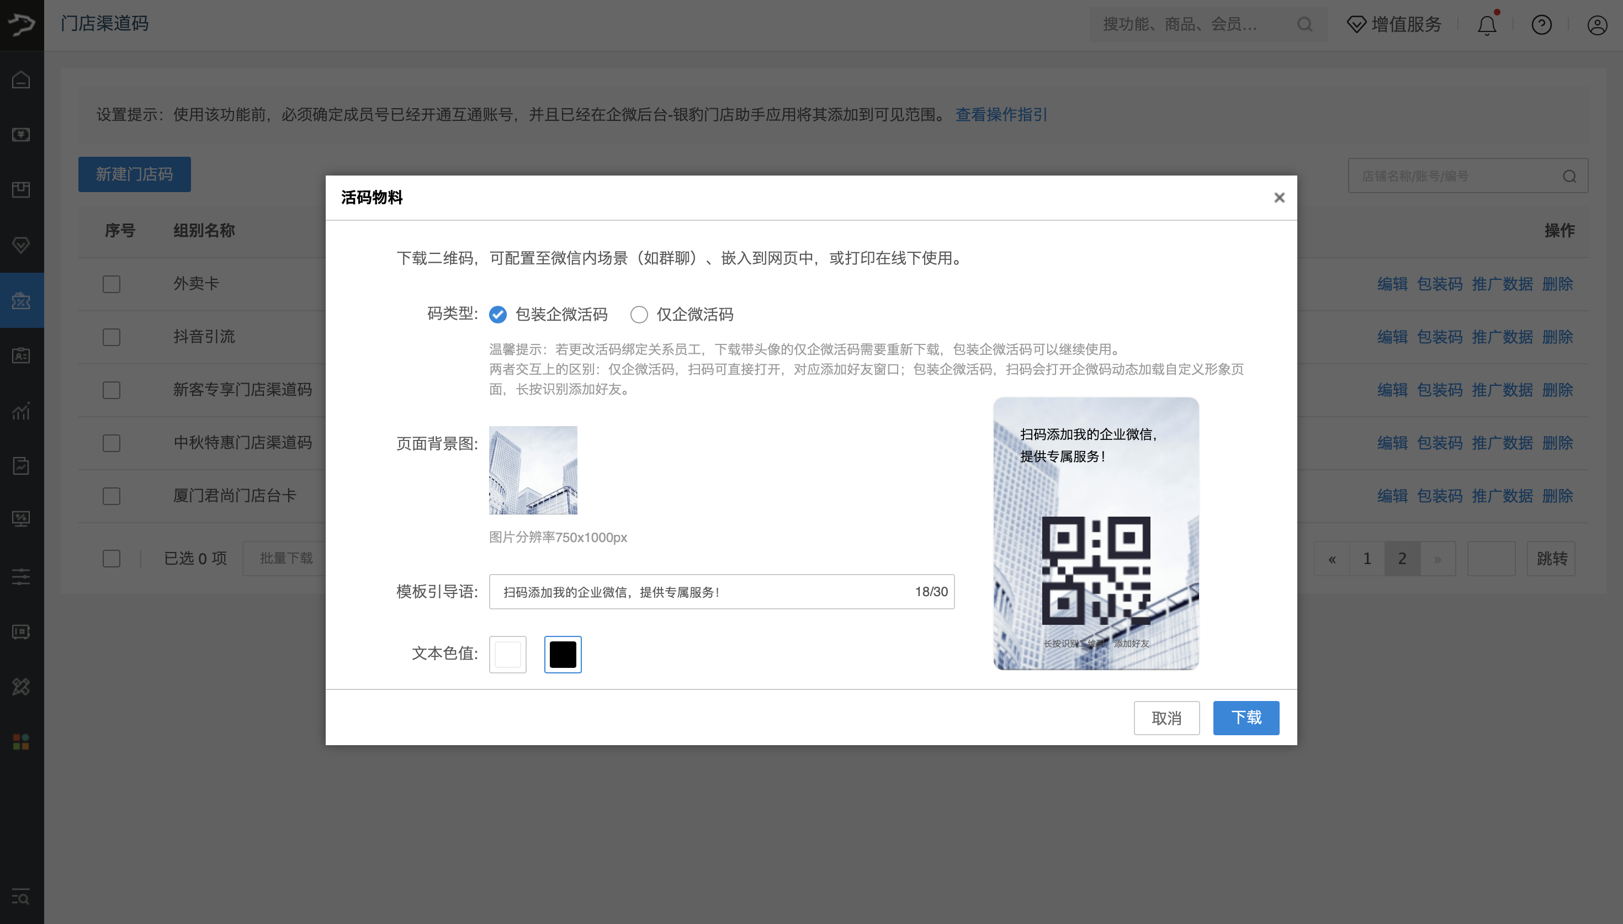Screen dimensions: 1623x924
Task: Open the notification bell icon
Action: [1487, 25]
